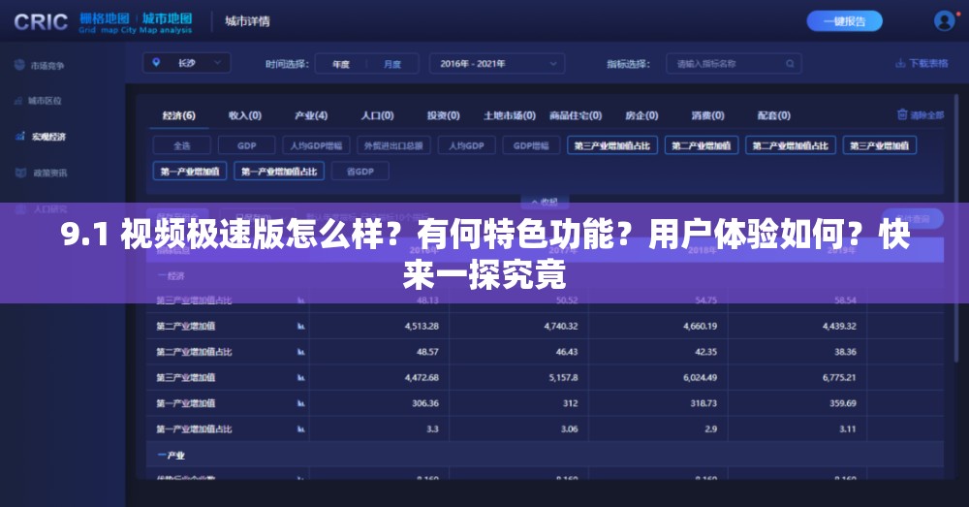Viewport: 969px width, 507px height.
Task: Click the download icon next to 下载表格
Action: [x=900, y=63]
